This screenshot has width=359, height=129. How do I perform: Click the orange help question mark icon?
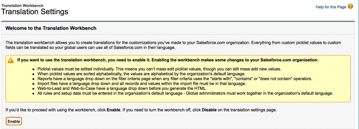click(x=350, y=6)
